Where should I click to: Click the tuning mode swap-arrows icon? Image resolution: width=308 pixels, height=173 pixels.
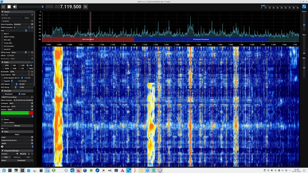click(85, 7)
